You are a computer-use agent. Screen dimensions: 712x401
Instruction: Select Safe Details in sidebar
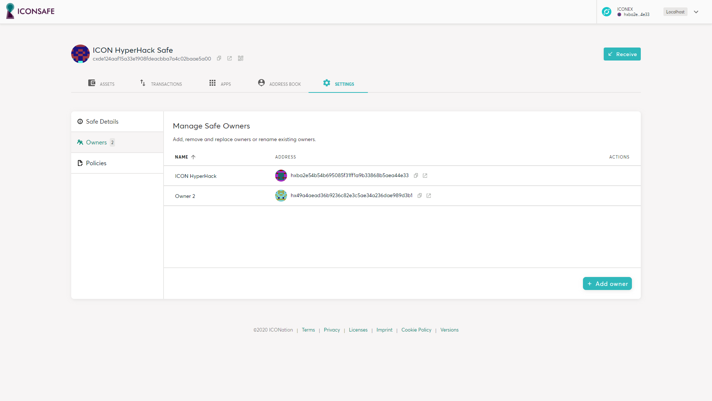pyautogui.click(x=102, y=121)
